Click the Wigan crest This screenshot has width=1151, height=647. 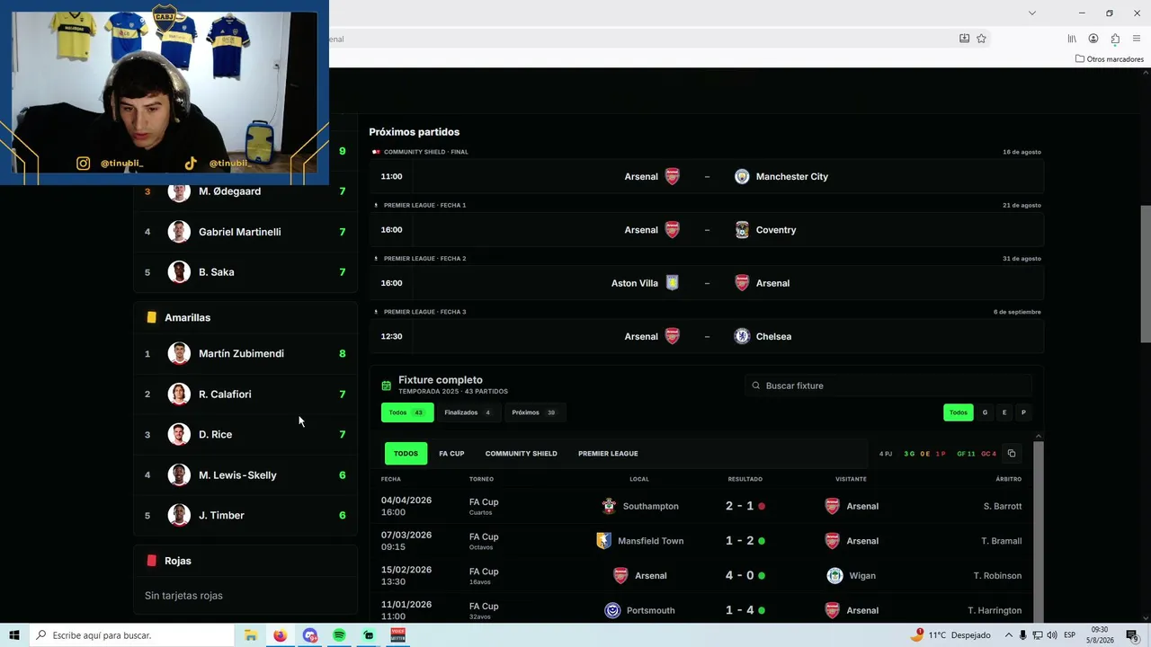click(834, 576)
